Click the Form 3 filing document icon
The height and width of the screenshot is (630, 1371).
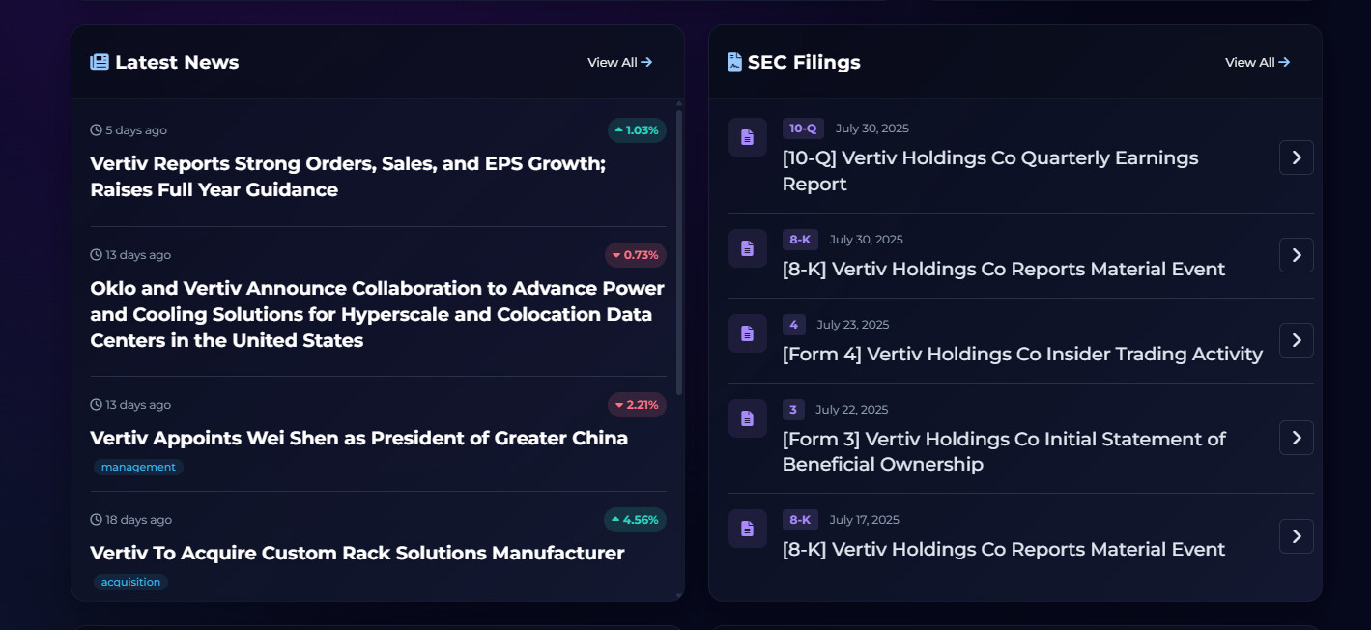coord(748,418)
